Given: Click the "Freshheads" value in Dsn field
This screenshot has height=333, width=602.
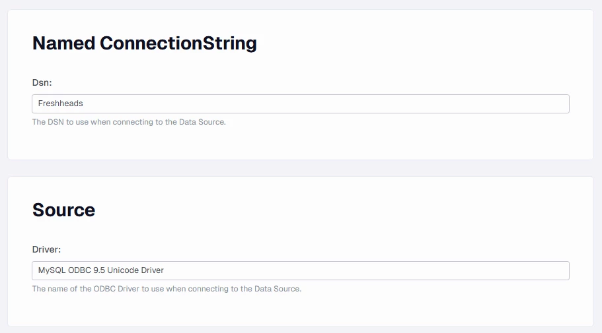Looking at the screenshot, I should pos(61,104).
